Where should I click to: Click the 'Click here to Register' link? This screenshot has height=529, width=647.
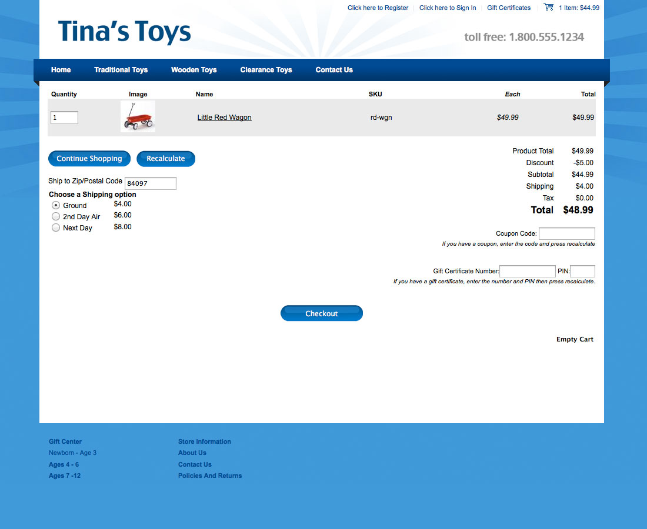[x=378, y=8]
